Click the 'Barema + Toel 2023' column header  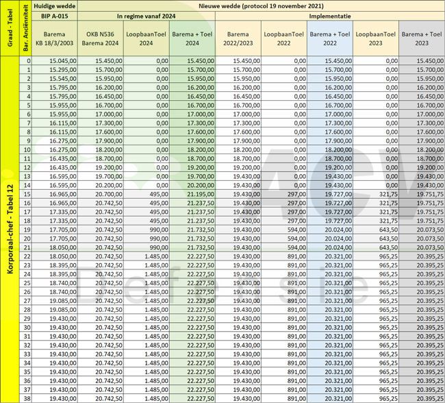[422, 38]
